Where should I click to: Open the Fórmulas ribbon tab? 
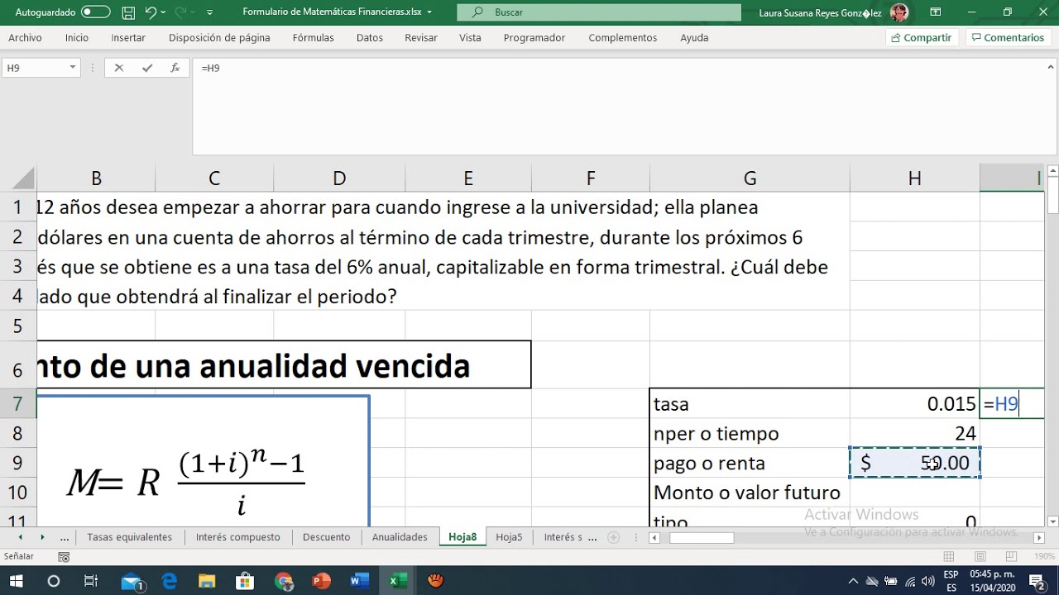314,38
